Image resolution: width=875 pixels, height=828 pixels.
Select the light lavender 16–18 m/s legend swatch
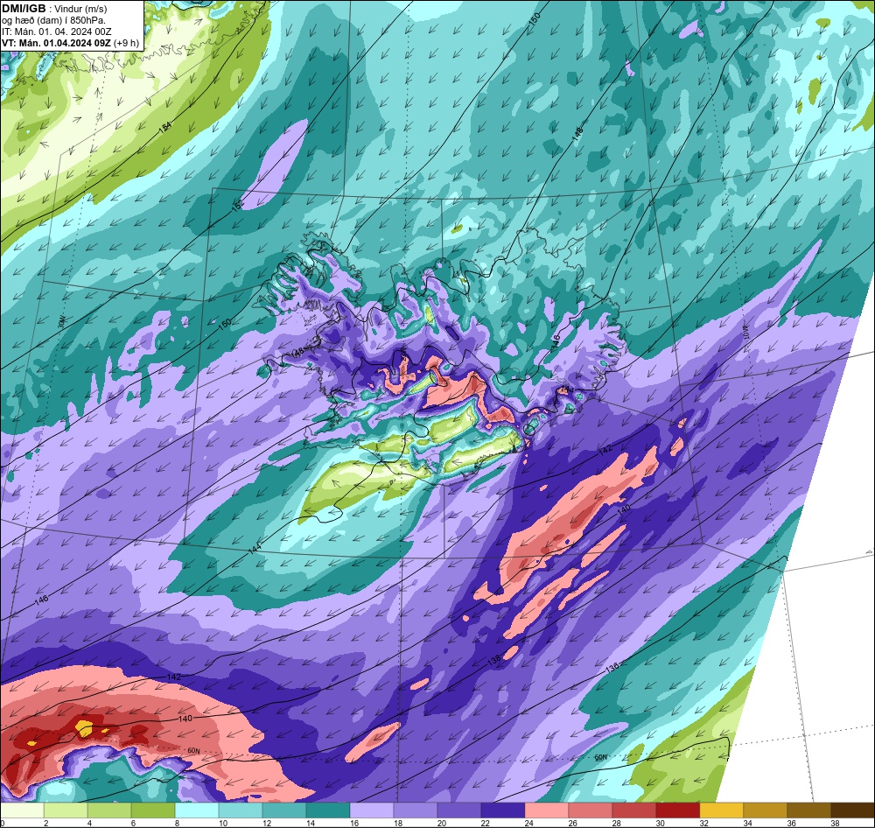(372, 810)
